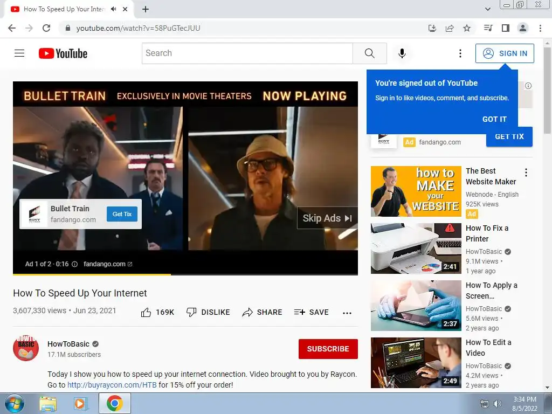Click the system tray network icon
552x414 pixels.
[485, 404]
